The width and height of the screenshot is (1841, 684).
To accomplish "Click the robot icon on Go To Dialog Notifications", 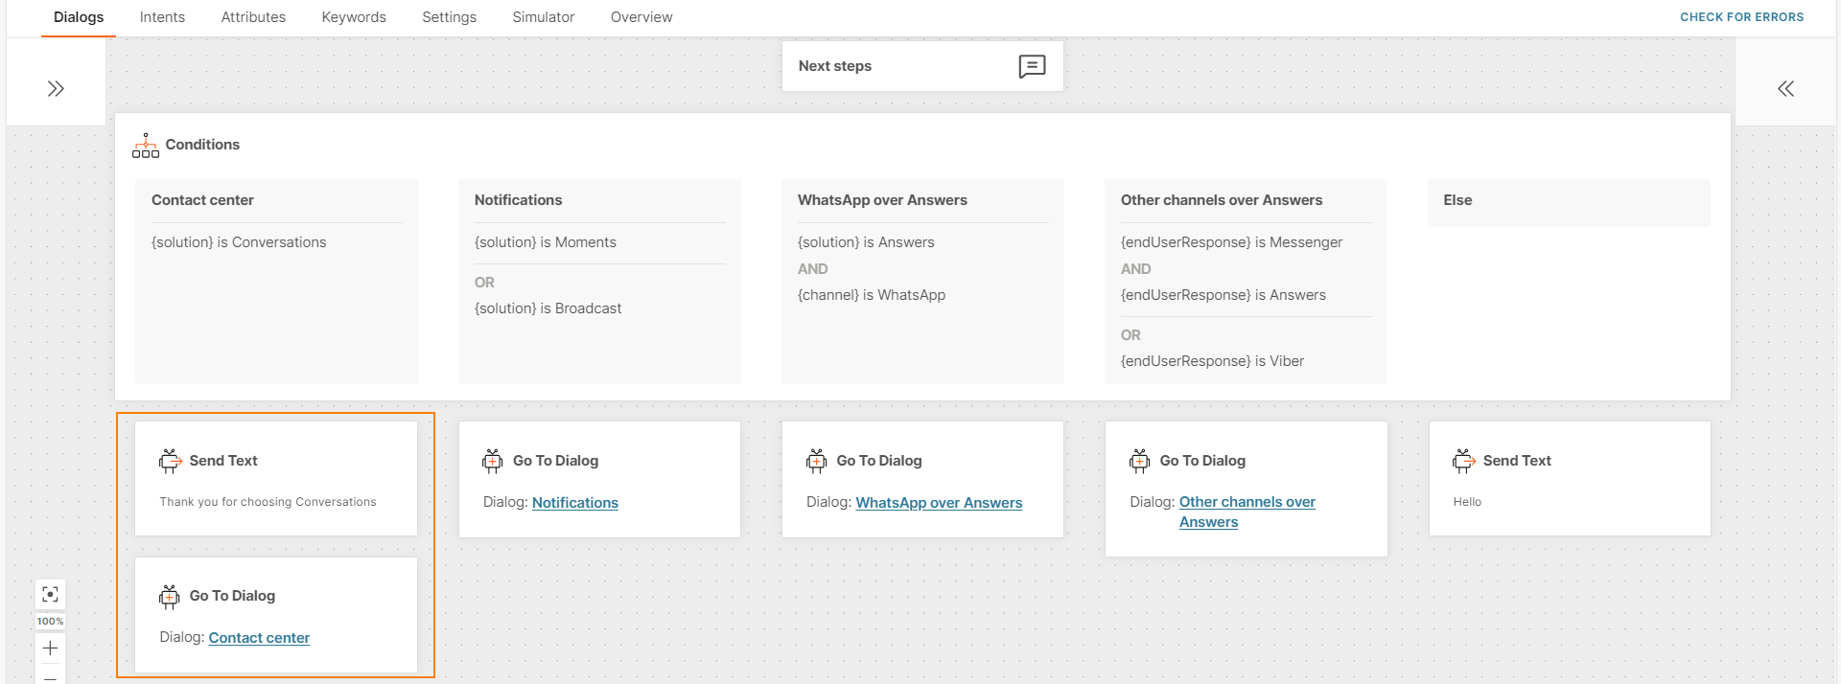I will (493, 461).
